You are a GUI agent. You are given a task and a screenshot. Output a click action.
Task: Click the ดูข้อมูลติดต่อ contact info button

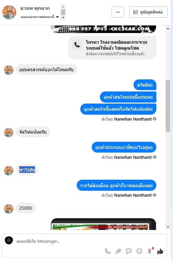tap(149, 12)
